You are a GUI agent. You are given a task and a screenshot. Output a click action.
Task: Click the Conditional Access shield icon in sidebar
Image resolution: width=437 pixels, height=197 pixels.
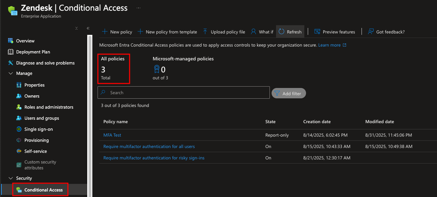(19, 190)
